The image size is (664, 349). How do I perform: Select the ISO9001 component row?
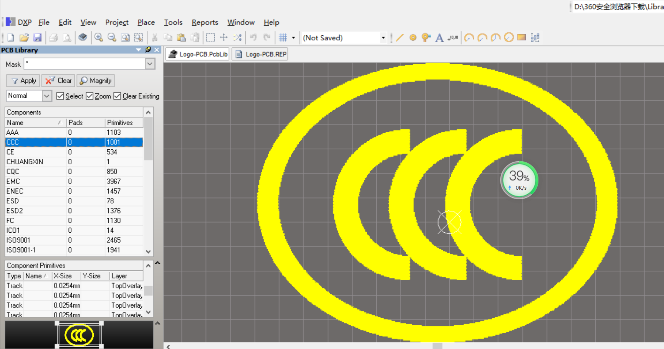tap(74, 240)
